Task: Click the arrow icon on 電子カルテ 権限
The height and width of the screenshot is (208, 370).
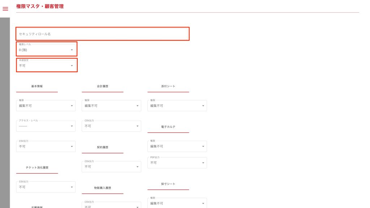Action: (x=203, y=147)
